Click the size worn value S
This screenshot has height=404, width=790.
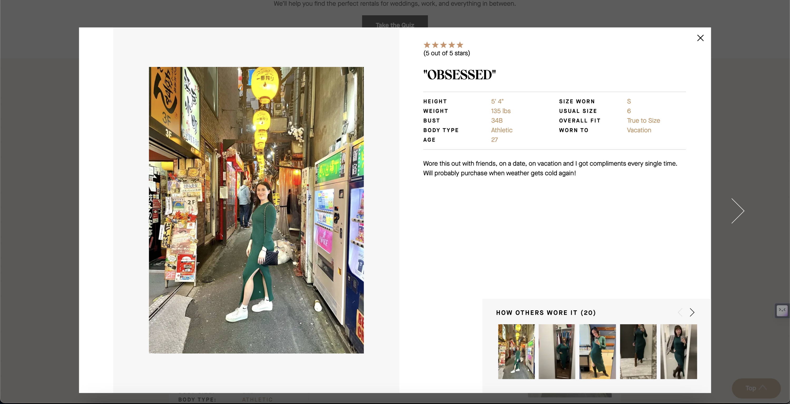click(x=629, y=101)
